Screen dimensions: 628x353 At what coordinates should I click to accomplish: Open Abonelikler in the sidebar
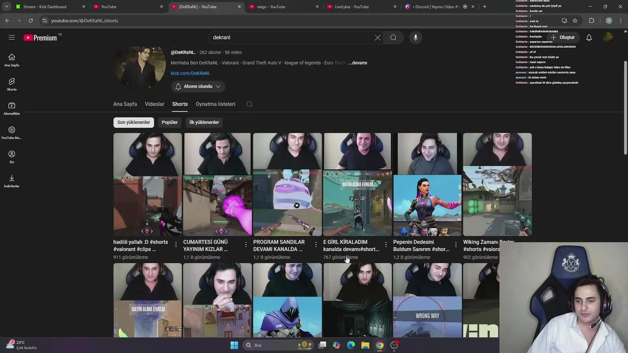tap(12, 109)
